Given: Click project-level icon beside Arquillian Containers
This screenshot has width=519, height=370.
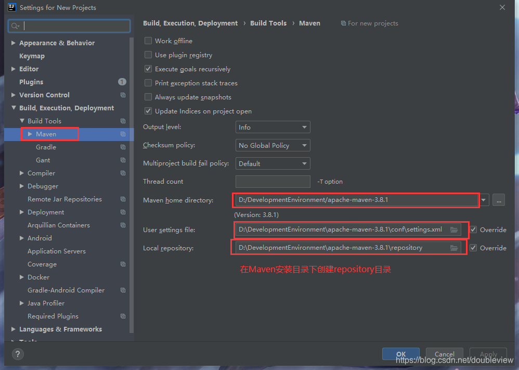Looking at the screenshot, I should pos(123,225).
